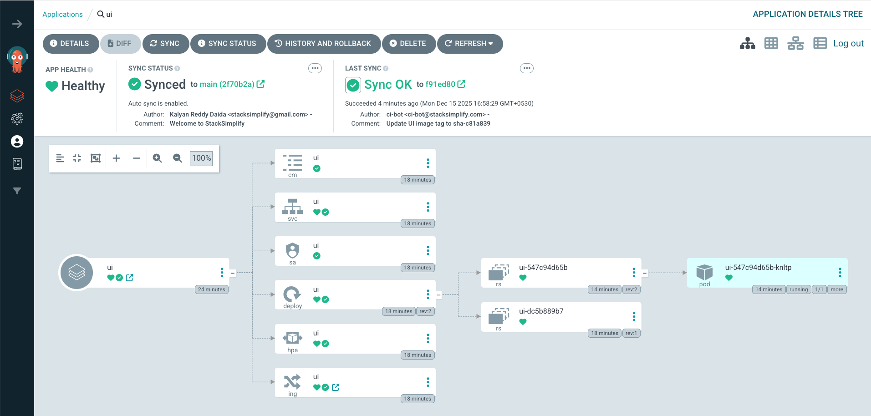Viewport: 871px width, 416px height.
Task: Select the ui ingress resource node
Action: pyautogui.click(x=355, y=382)
